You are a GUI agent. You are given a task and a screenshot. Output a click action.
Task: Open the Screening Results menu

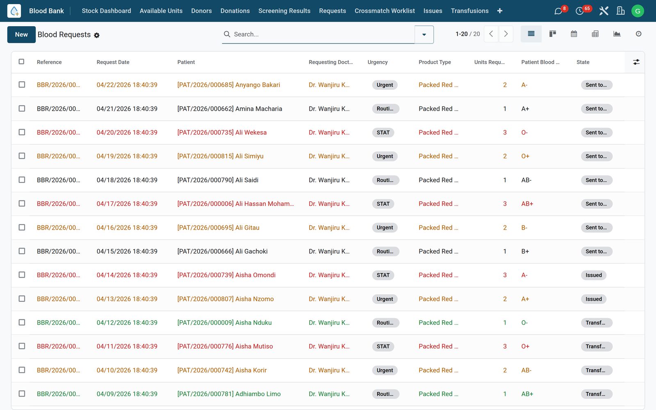[x=284, y=11]
